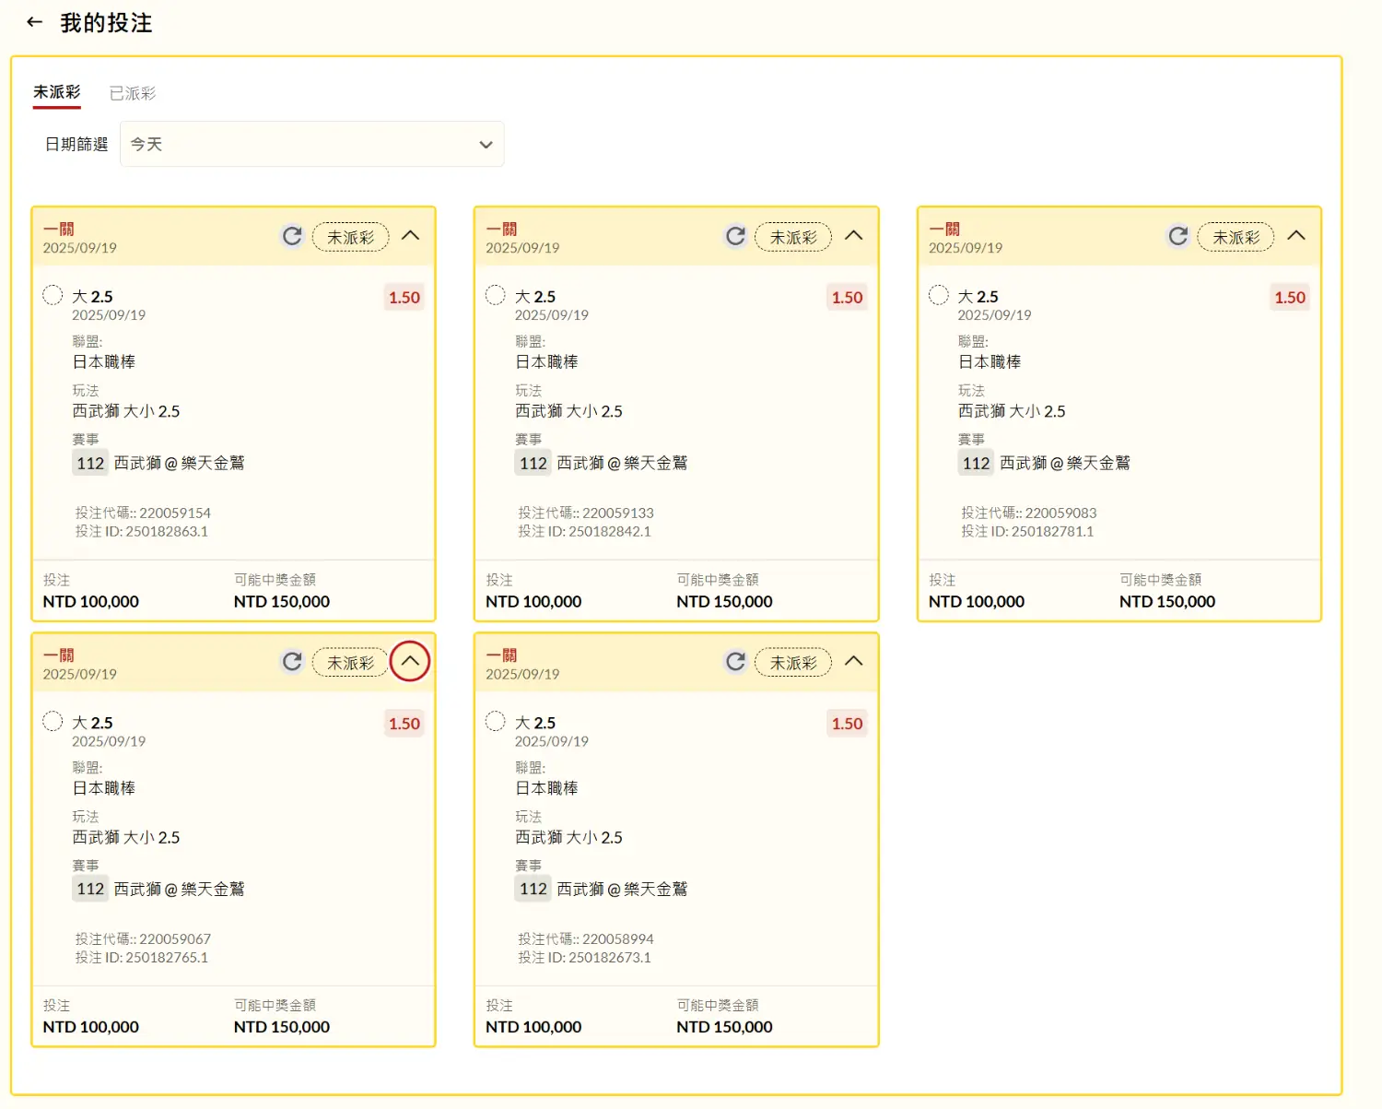Image resolution: width=1382 pixels, height=1109 pixels.
Task: Collapse the bet card with ID 250182765.1
Action: coord(410,662)
